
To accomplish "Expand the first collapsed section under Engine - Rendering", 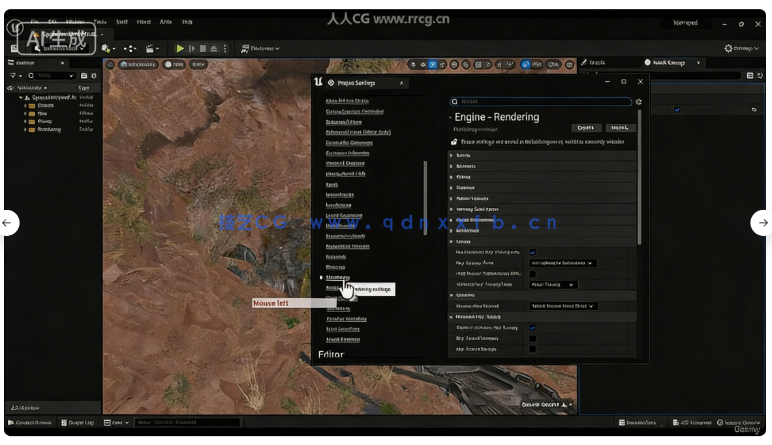I will pos(452,156).
